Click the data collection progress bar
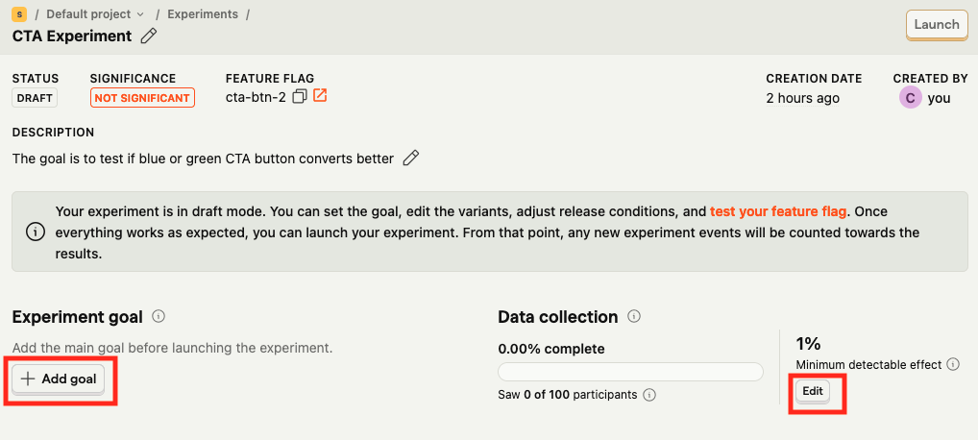This screenshot has height=440, width=978. point(630,372)
